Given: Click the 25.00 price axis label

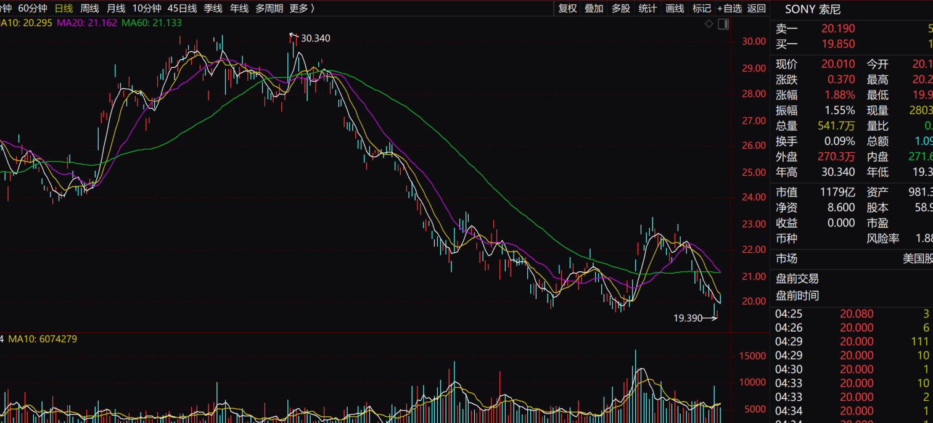Looking at the screenshot, I should (754, 171).
